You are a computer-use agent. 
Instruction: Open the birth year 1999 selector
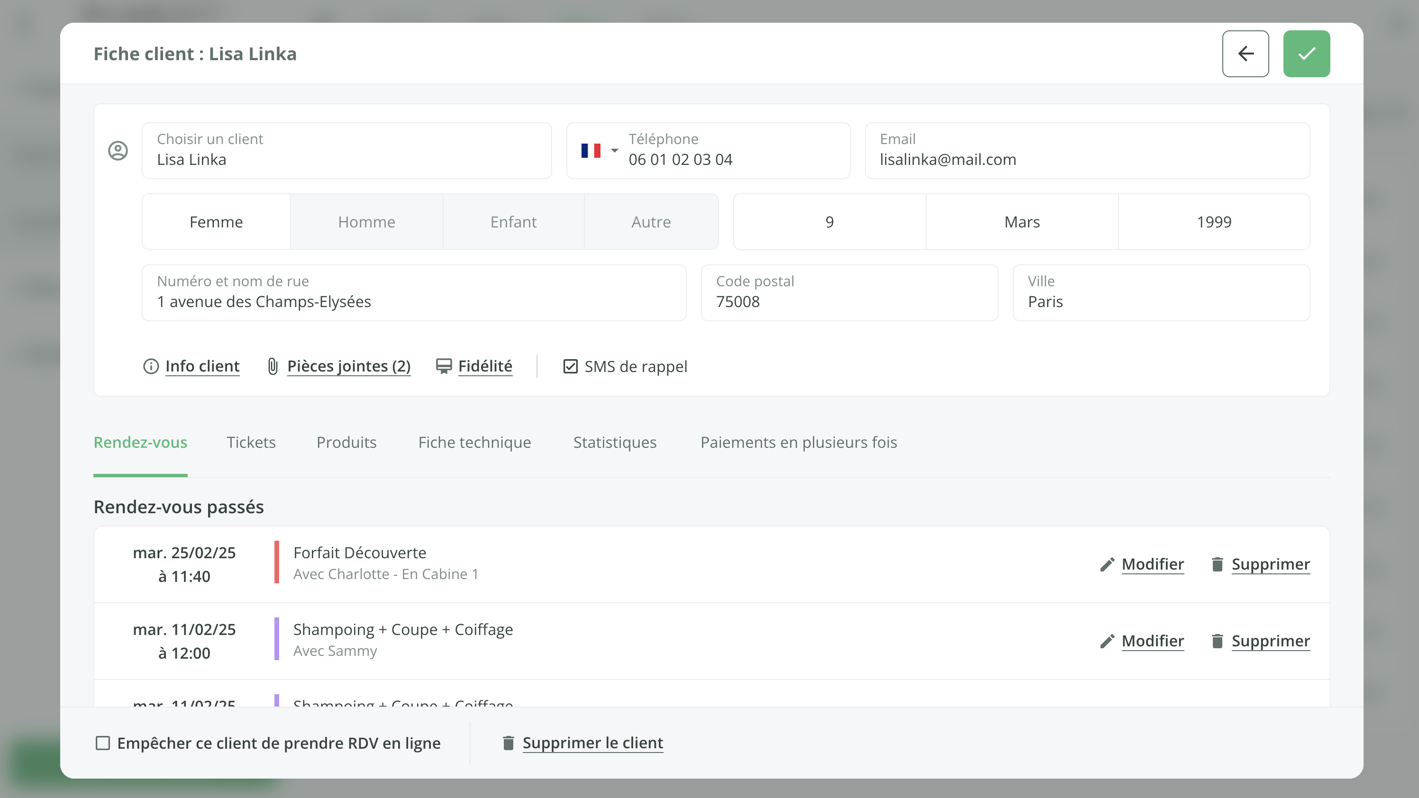click(x=1213, y=222)
